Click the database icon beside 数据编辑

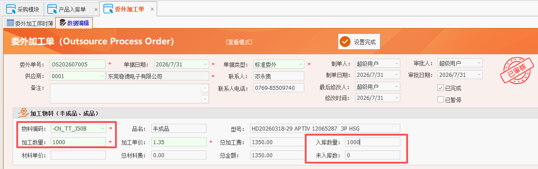pyautogui.click(x=62, y=23)
